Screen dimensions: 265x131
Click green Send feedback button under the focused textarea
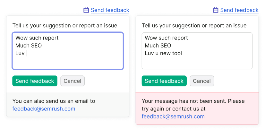(35, 81)
